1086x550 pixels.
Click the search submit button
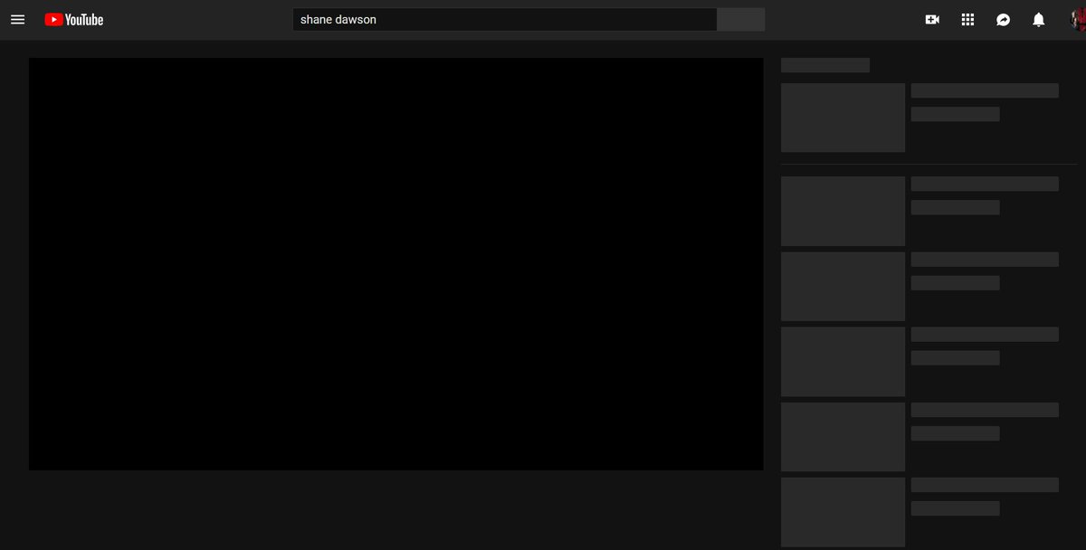point(741,20)
